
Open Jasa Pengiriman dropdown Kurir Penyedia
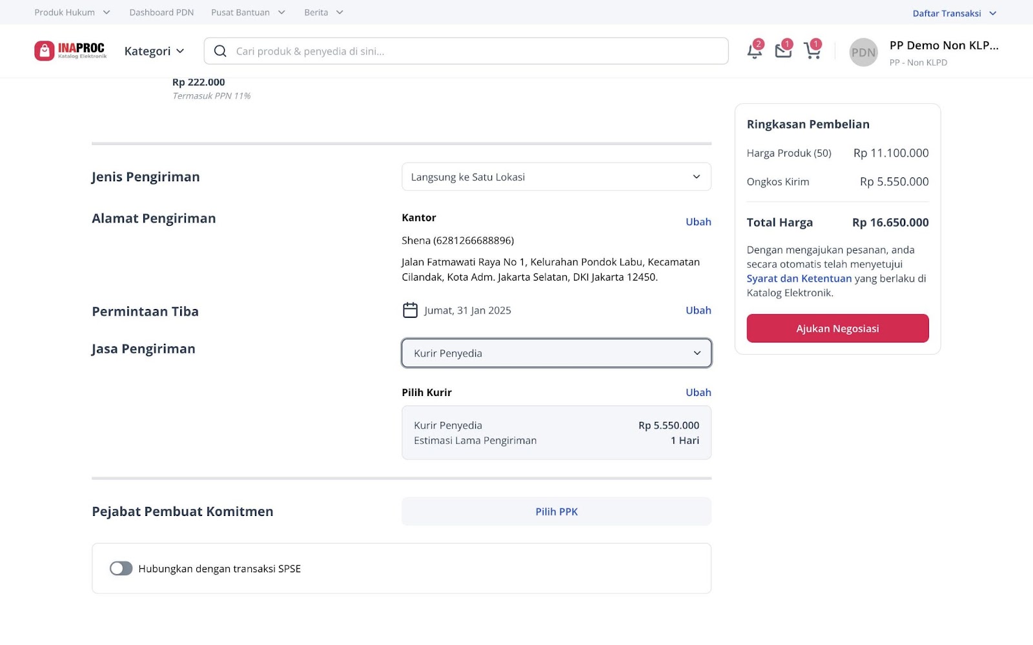click(557, 353)
